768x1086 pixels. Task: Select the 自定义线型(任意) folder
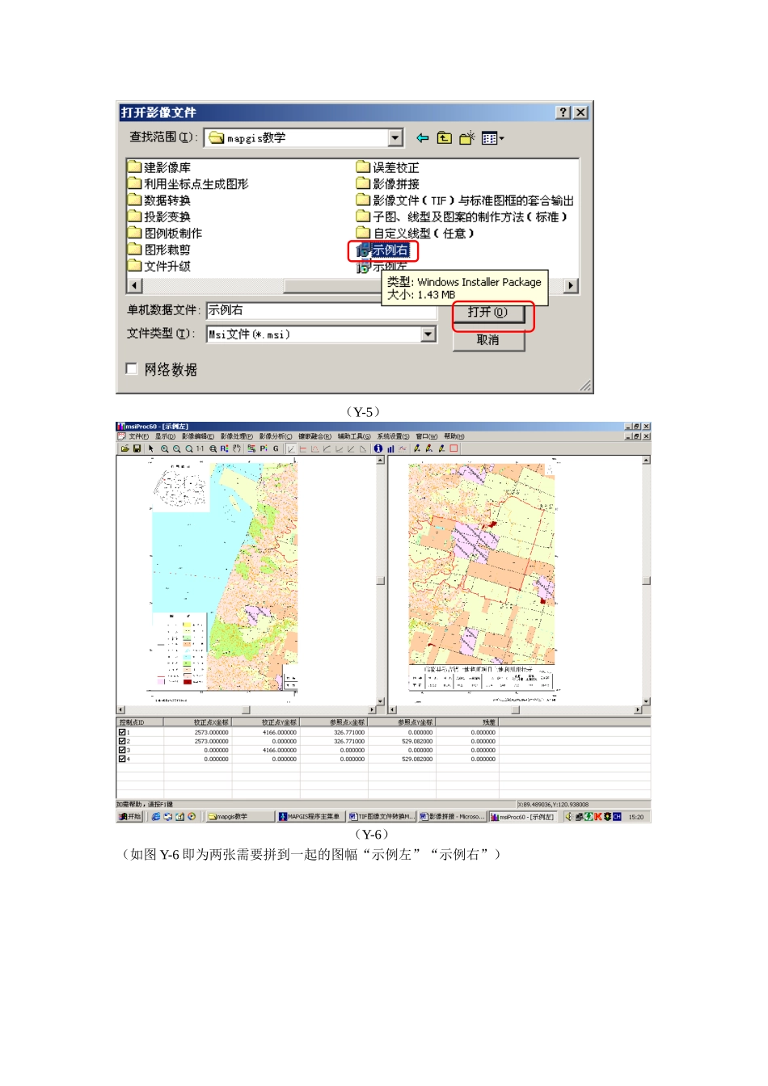pos(416,234)
